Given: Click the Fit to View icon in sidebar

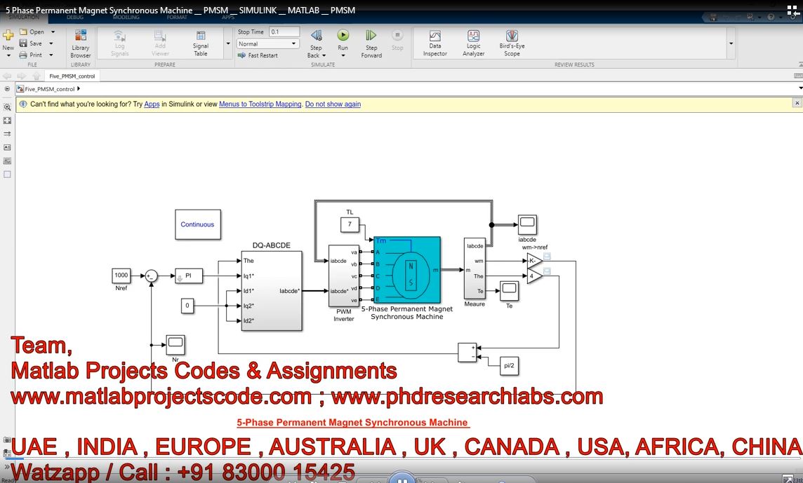Looking at the screenshot, I should click(x=8, y=121).
